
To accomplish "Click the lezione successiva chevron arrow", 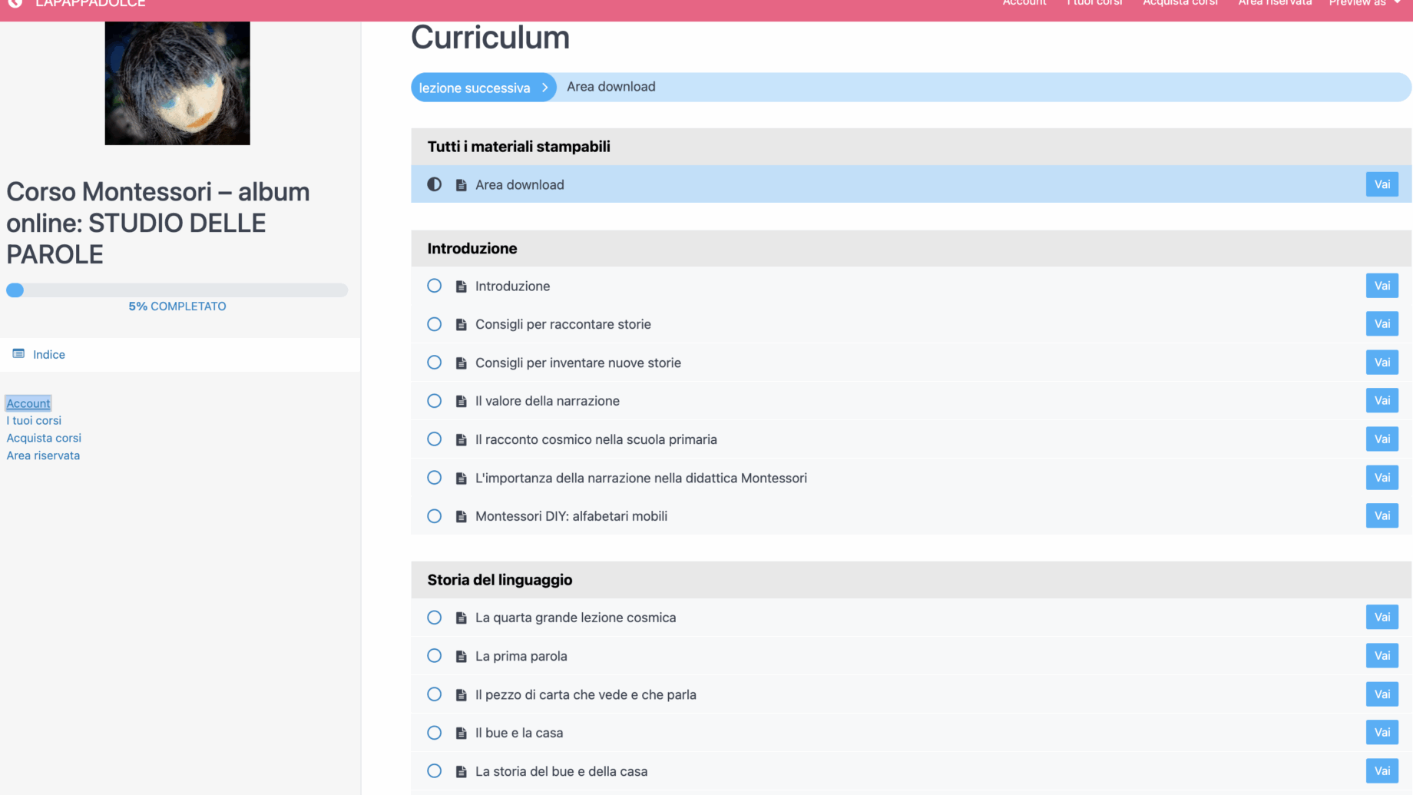I will point(544,88).
